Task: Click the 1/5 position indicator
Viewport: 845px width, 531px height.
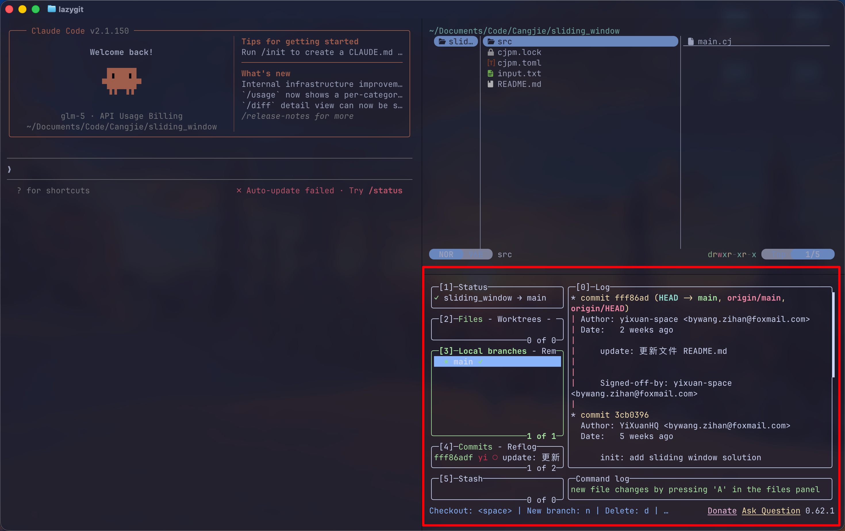Action: tap(812, 254)
